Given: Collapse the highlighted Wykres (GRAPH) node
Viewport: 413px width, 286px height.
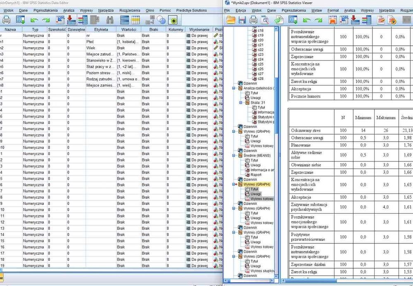Looking at the screenshot, I should [234, 184].
